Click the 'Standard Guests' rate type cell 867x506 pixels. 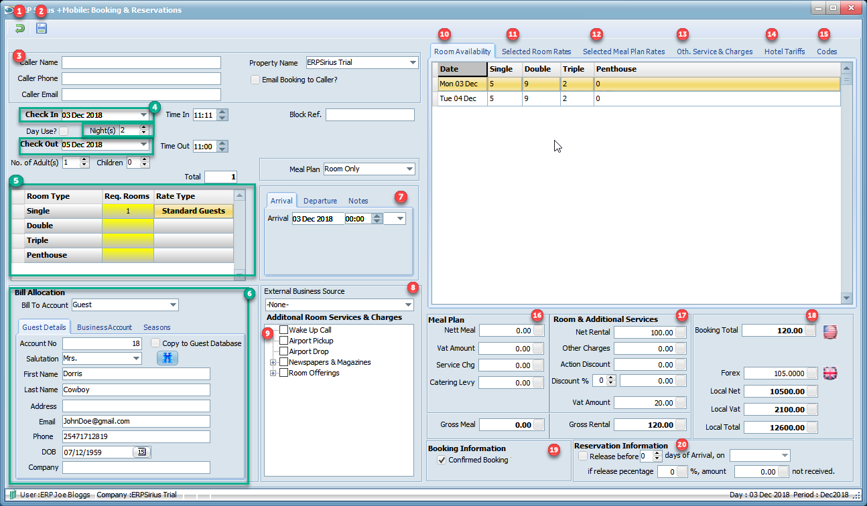[x=194, y=211]
